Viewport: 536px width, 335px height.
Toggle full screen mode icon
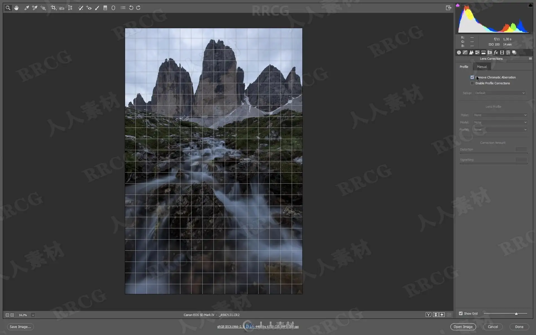coord(448,8)
